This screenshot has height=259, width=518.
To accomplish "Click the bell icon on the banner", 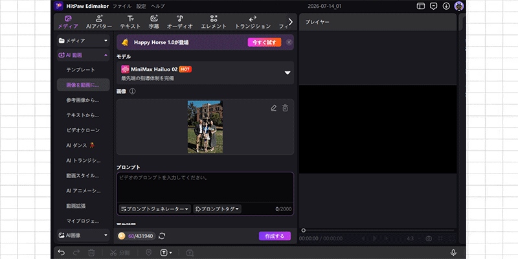I will coord(125,42).
